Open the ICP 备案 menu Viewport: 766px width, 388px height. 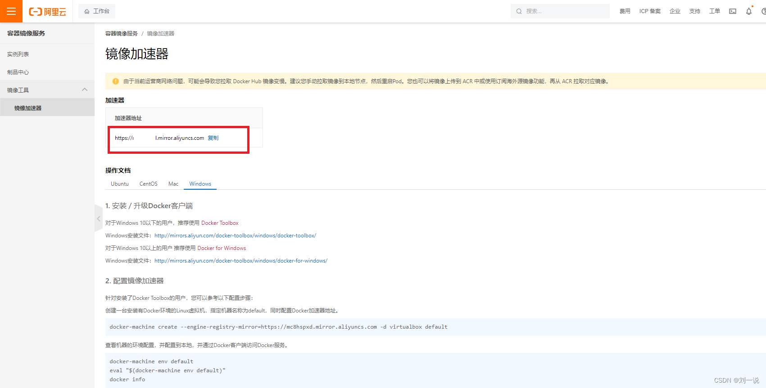tap(650, 11)
